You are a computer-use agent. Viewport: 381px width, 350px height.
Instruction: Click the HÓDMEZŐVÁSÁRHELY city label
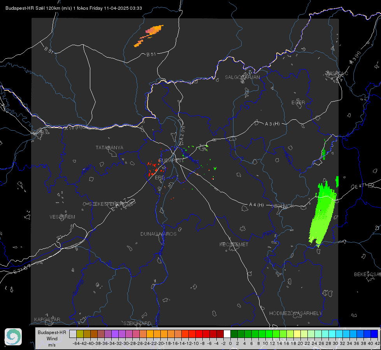[295, 313]
